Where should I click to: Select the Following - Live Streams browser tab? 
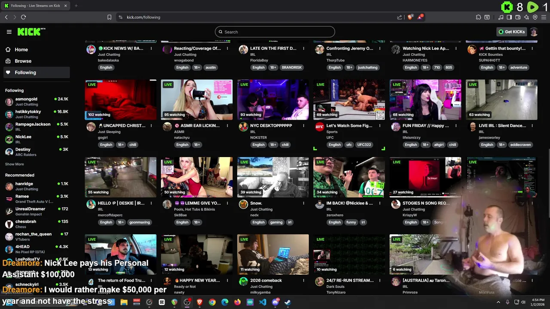35,6
